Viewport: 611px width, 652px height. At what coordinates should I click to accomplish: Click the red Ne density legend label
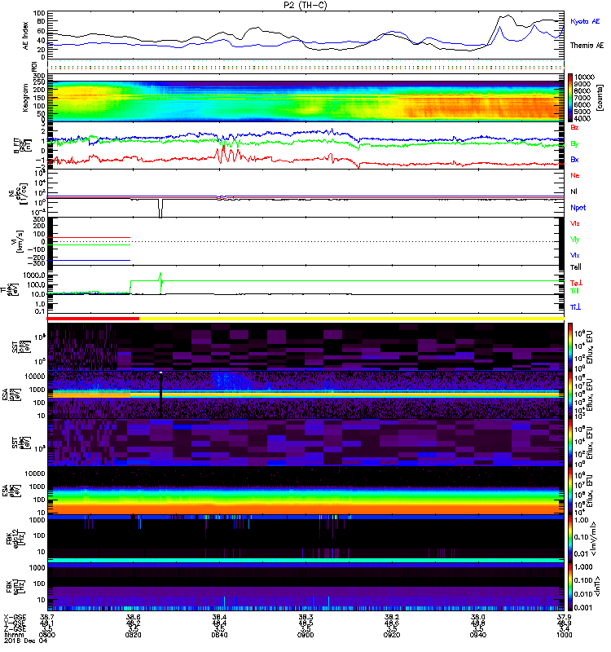tap(575, 175)
